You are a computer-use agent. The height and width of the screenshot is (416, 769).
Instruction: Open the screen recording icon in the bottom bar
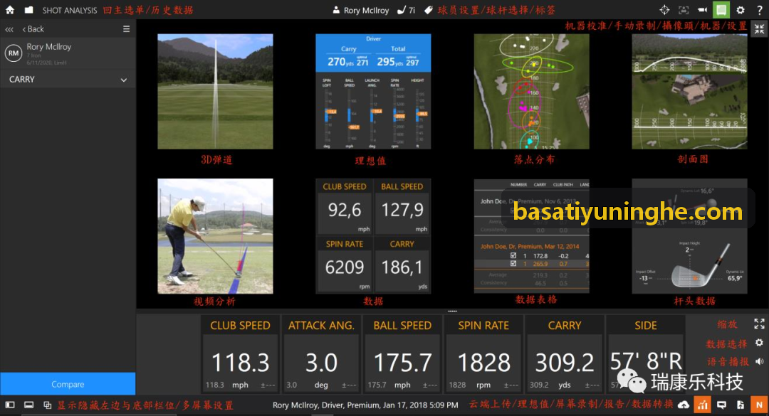(721, 405)
